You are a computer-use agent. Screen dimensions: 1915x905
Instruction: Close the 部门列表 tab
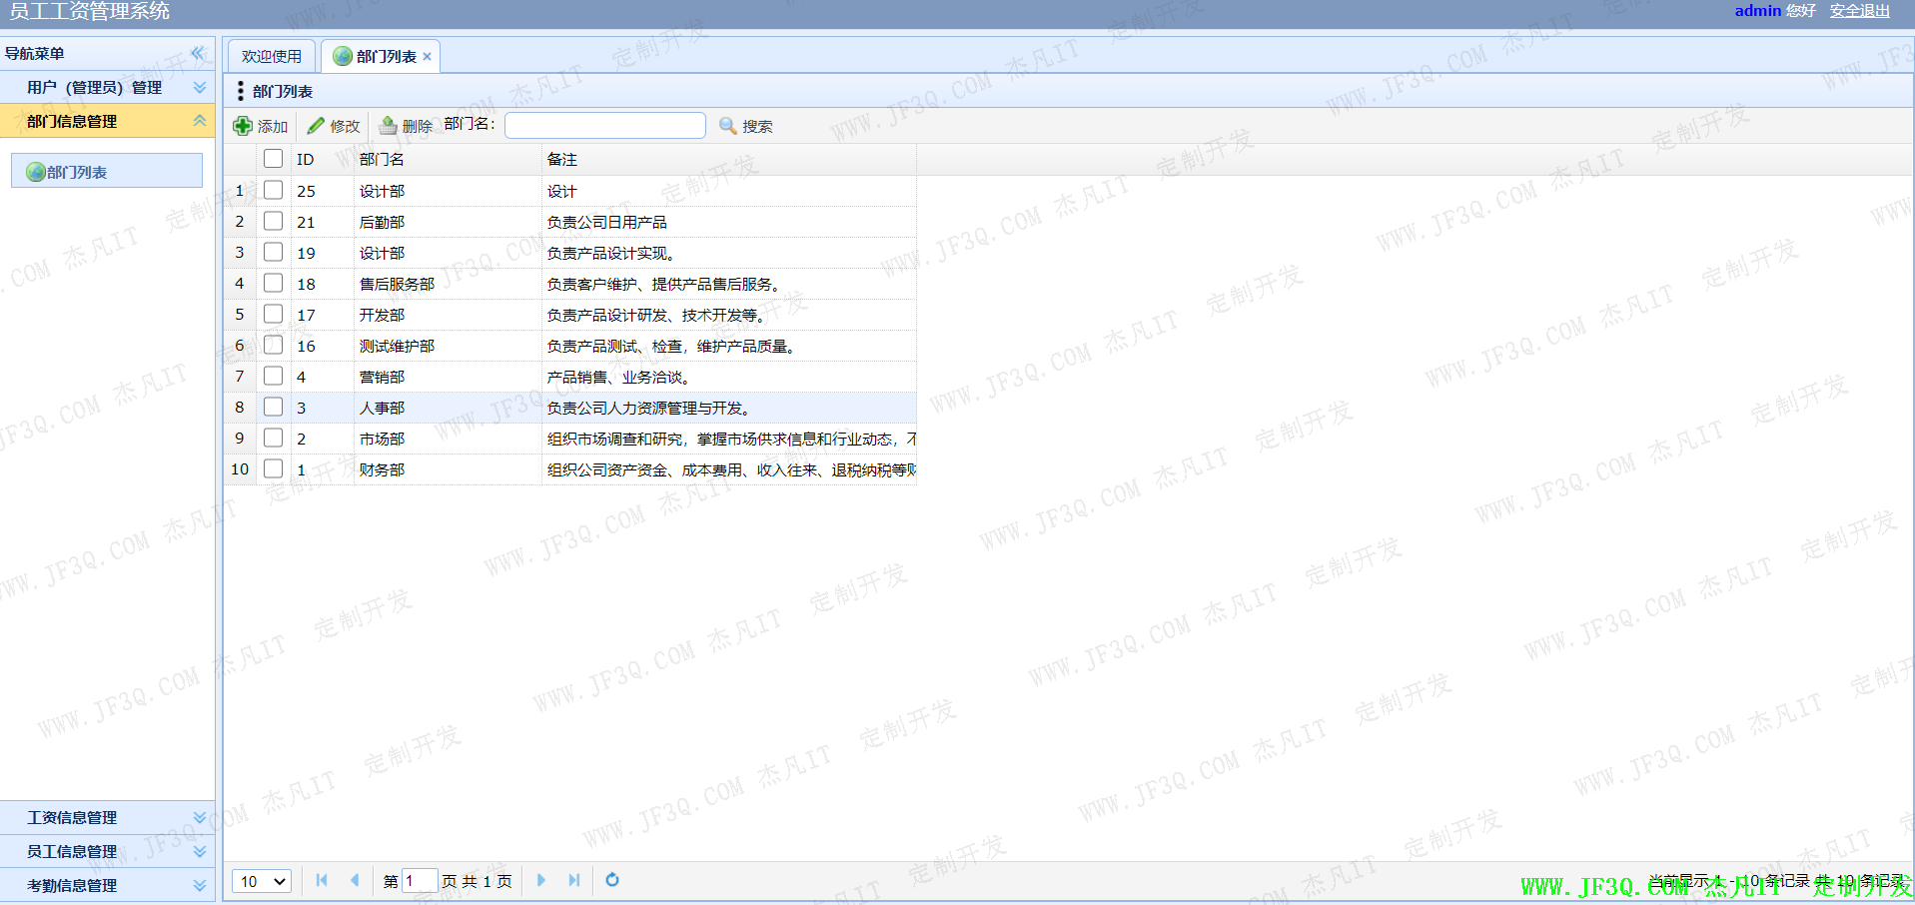428,57
